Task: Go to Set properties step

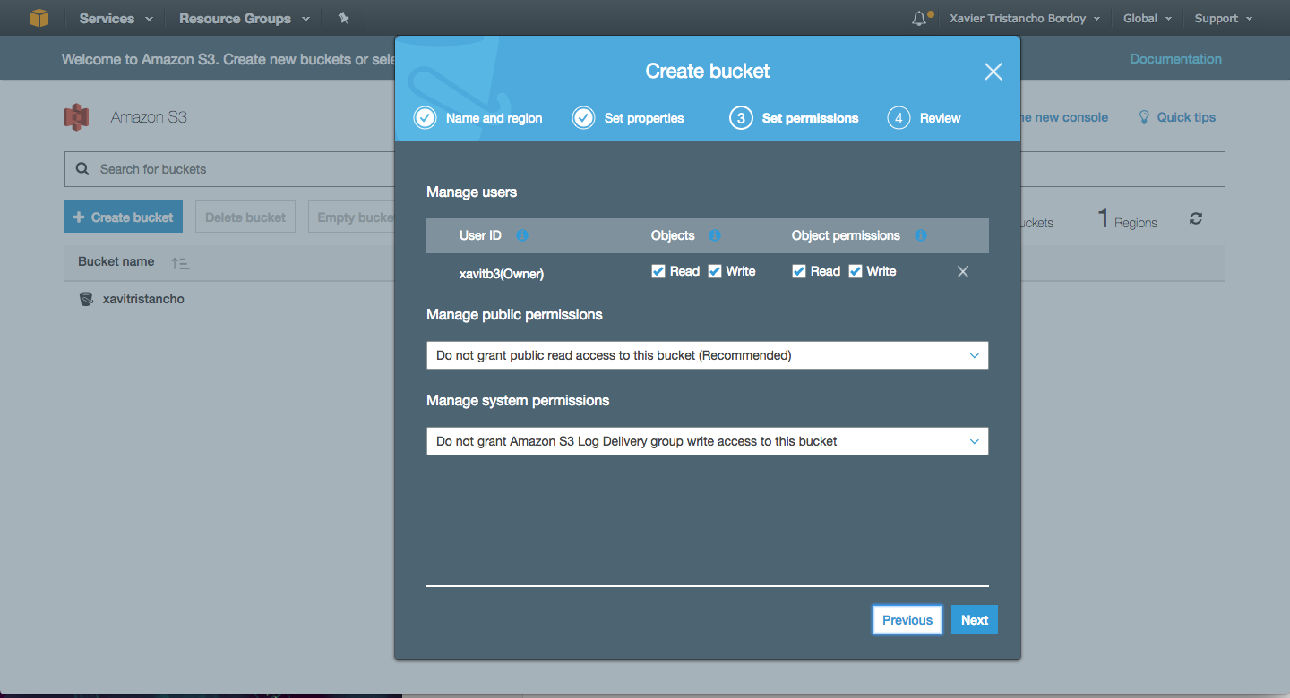Action: (x=644, y=118)
